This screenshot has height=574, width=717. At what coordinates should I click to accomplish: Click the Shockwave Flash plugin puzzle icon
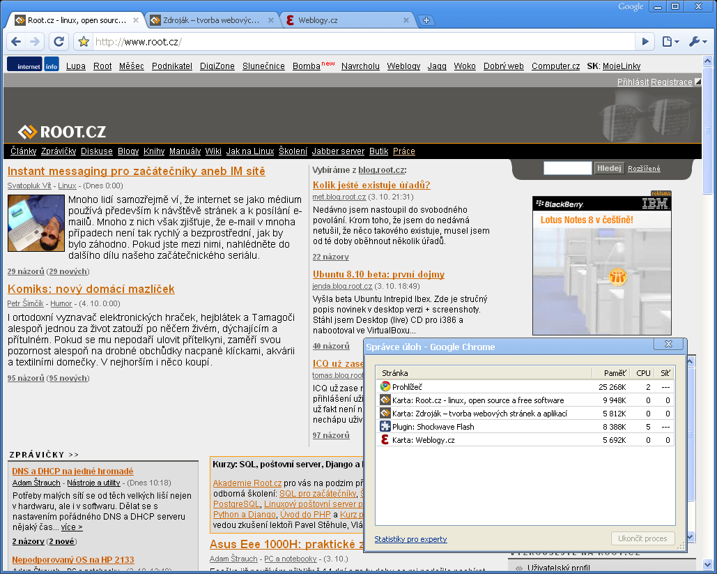[385, 426]
